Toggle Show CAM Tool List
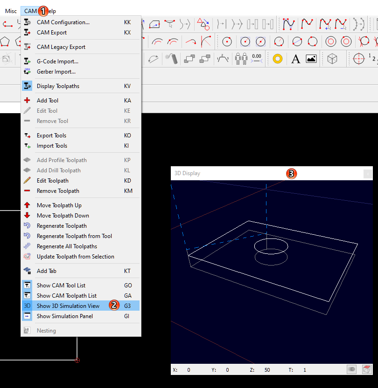Image resolution: width=378 pixels, height=388 pixels. 81,286
